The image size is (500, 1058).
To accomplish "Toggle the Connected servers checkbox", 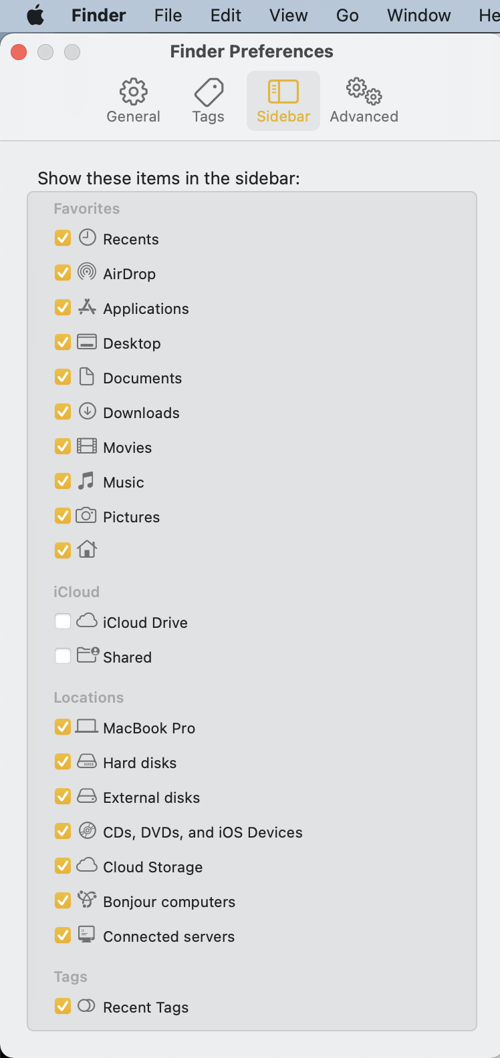I will click(63, 936).
